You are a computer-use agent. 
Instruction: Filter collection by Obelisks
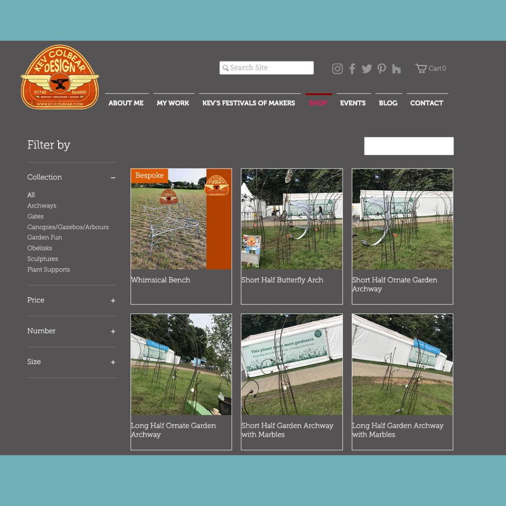point(39,248)
